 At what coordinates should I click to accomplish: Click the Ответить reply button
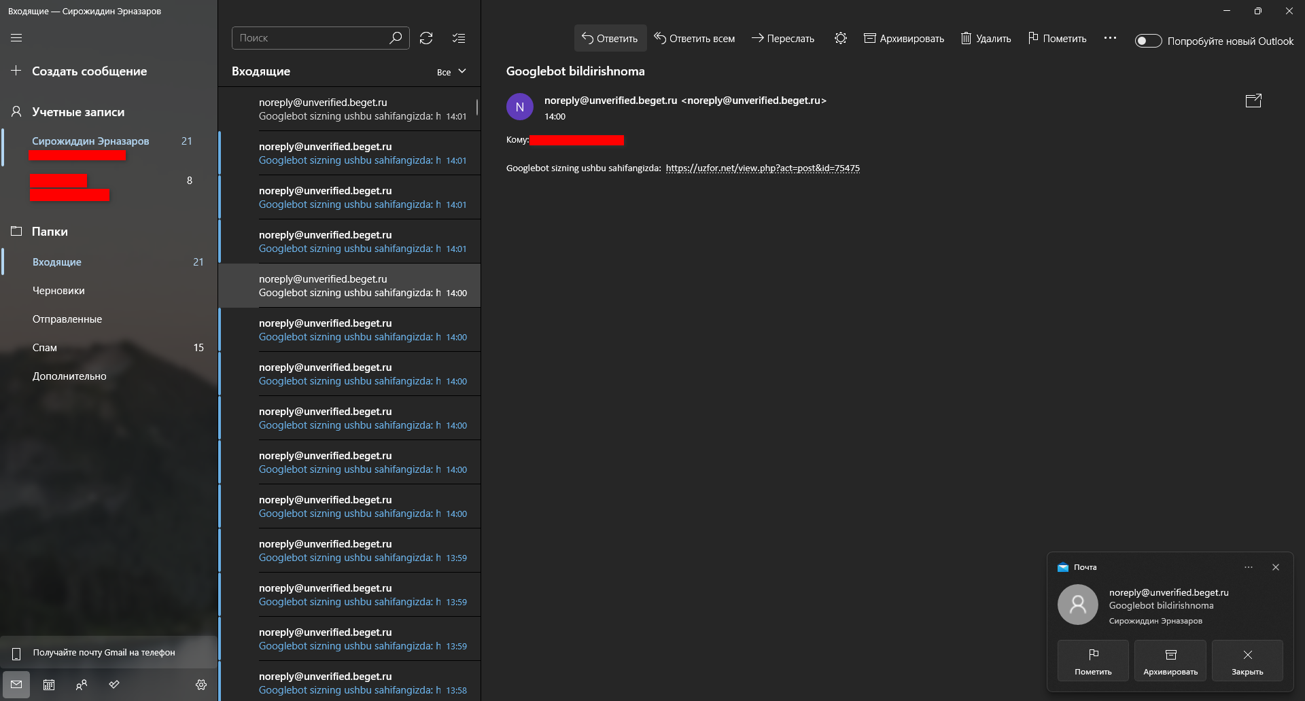click(610, 39)
